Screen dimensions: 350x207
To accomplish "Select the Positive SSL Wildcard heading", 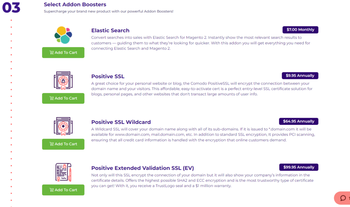I will [121, 122].
